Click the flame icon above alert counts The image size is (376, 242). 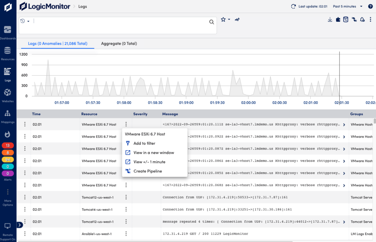point(7,134)
